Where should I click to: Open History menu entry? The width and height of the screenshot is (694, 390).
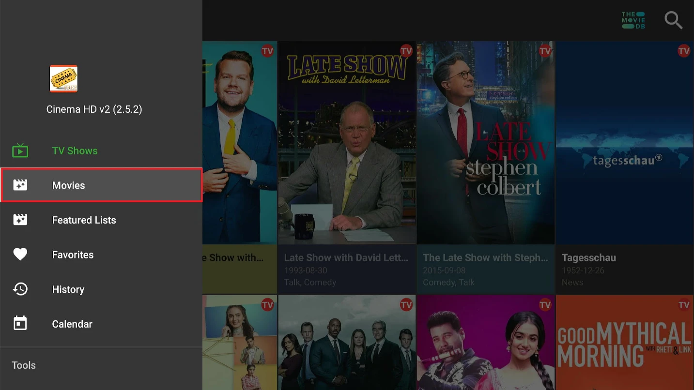(101, 289)
